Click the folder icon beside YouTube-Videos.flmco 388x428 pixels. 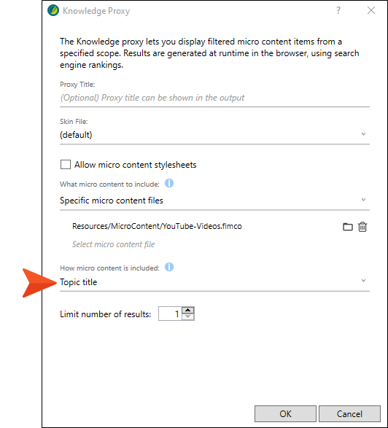[348, 227]
